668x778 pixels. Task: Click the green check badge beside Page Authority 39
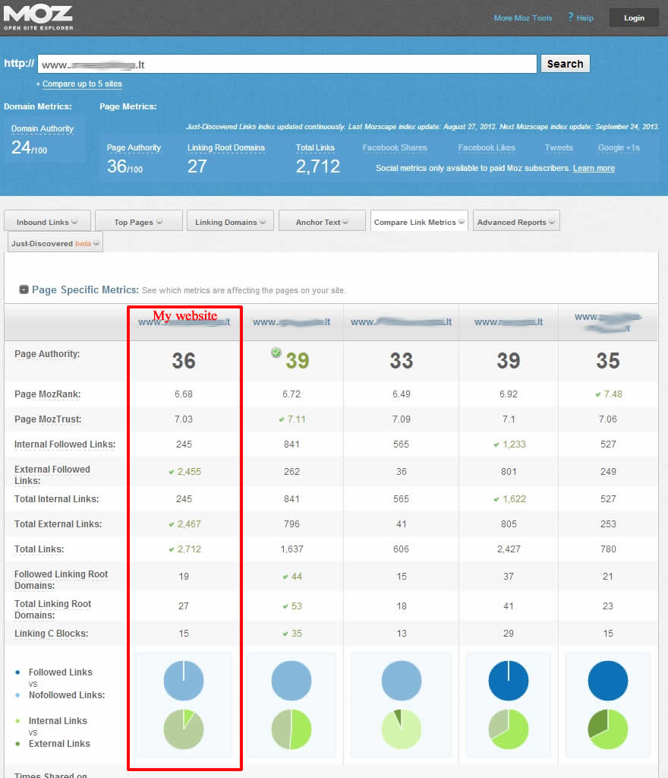(276, 353)
